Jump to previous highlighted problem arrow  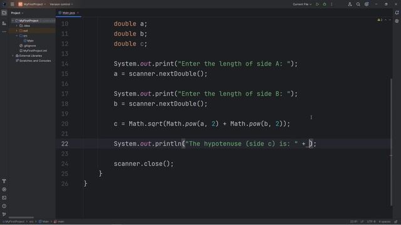click(x=386, y=20)
